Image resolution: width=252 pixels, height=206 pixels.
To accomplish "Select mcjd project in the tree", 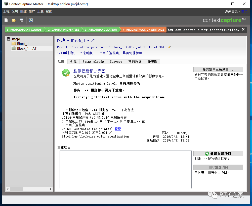I will click(16, 39).
